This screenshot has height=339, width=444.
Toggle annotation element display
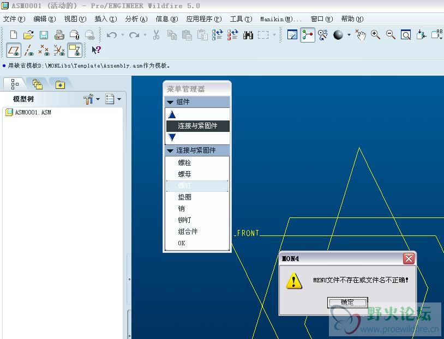point(75,50)
